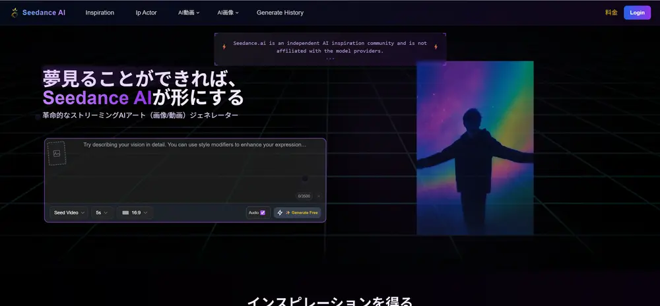Expand the AI画像 dropdown menu
This screenshot has height=306, width=660.
(x=228, y=13)
